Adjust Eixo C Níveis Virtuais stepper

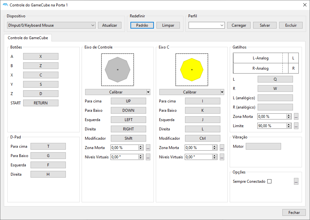click(x=215, y=157)
